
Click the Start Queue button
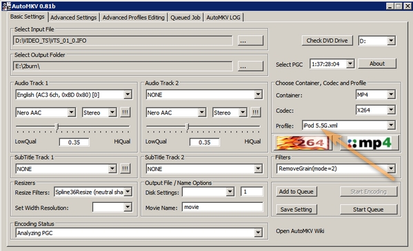tap(368, 210)
